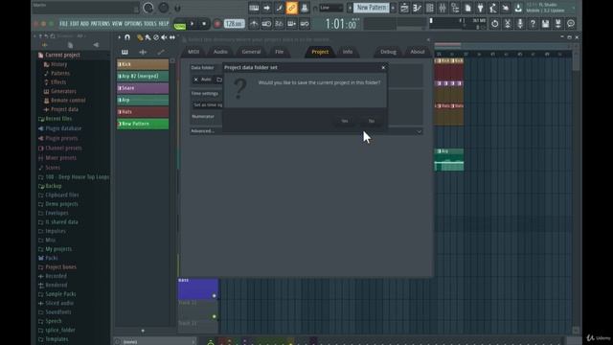Mute the Bass track green light
The image size is (613, 345).
coord(215,296)
